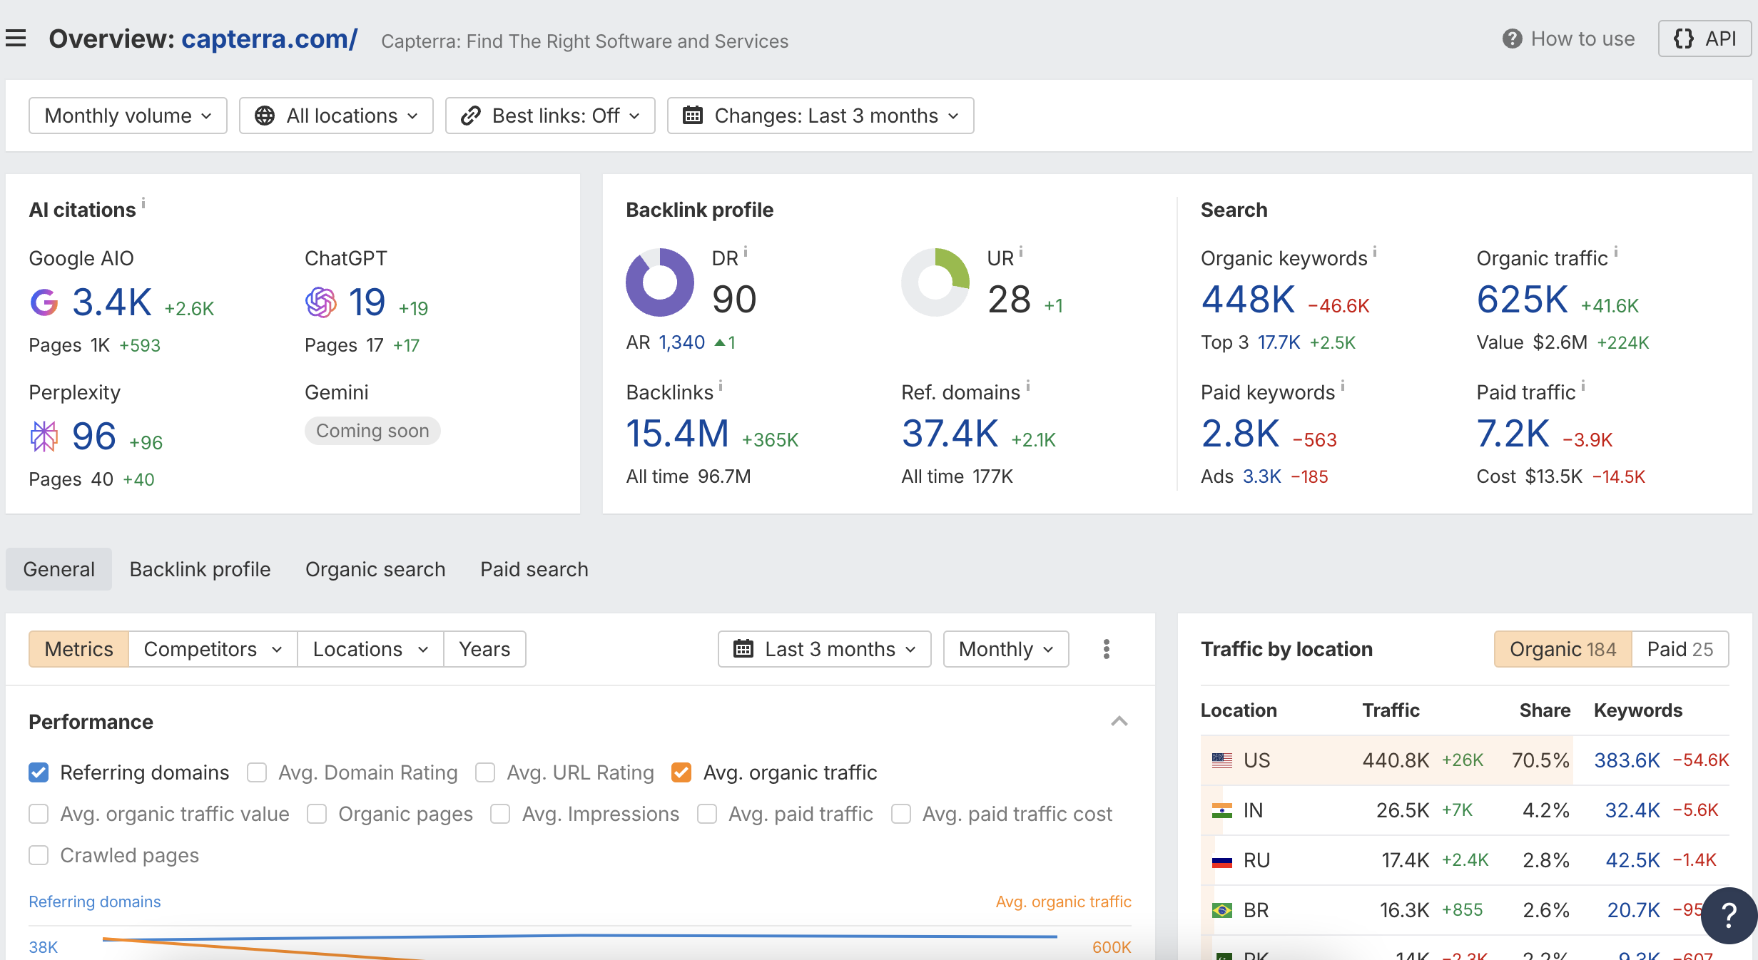Switch to the General tab
This screenshot has width=1758, height=960.
(59, 569)
